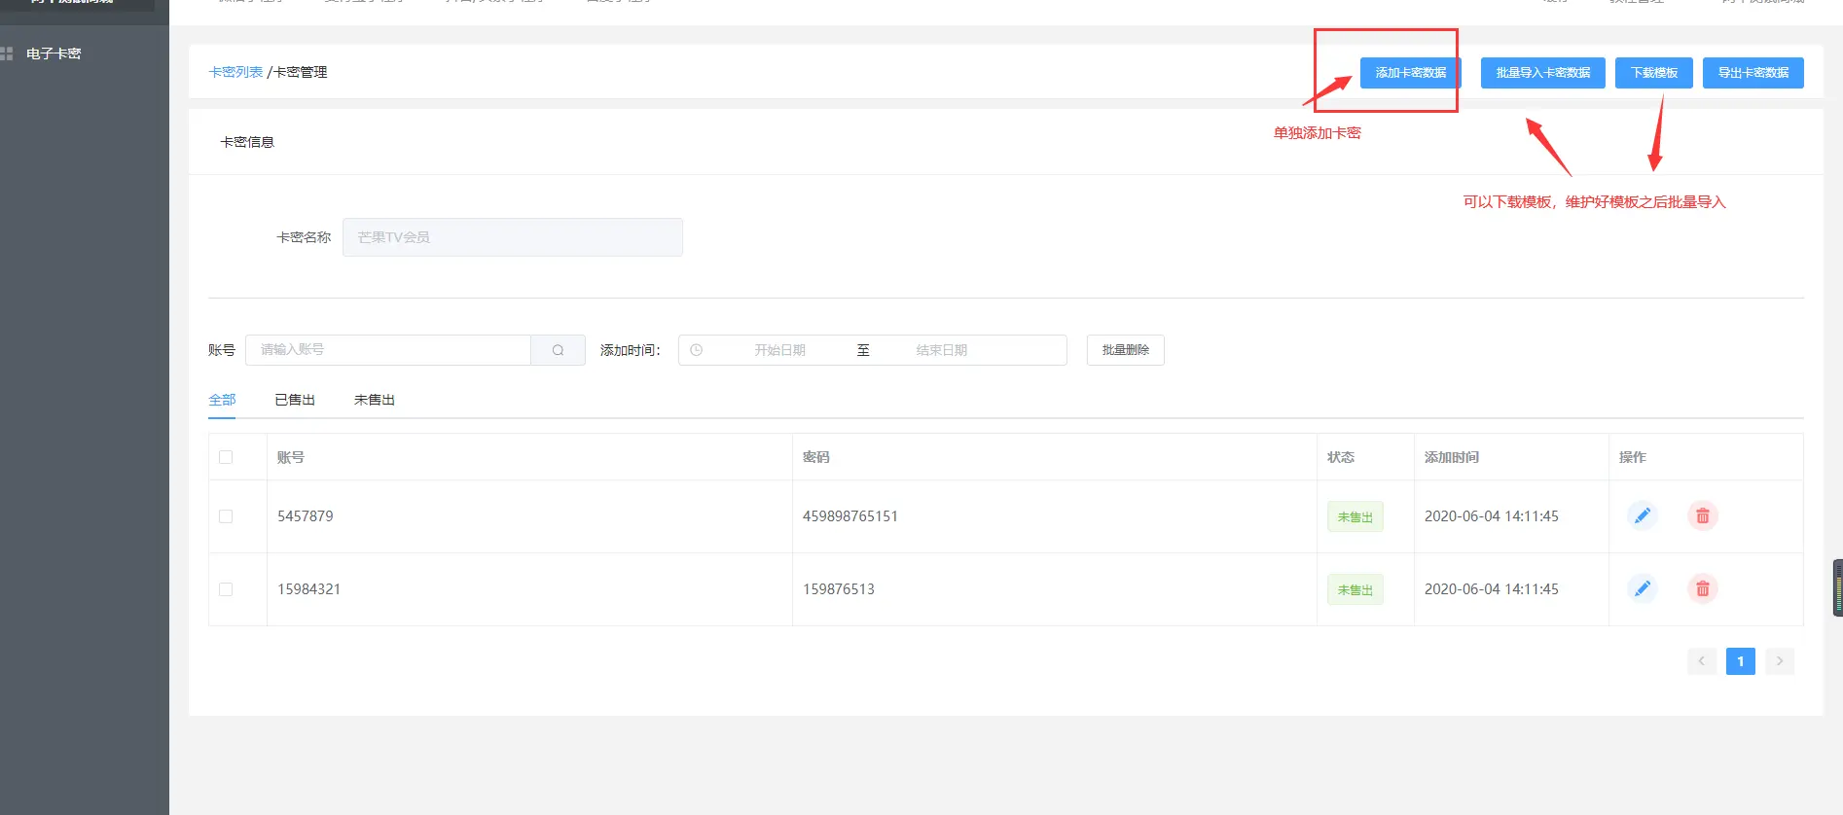The image size is (1843, 815).
Task: Check the box for account 5457879
Action: [226, 516]
